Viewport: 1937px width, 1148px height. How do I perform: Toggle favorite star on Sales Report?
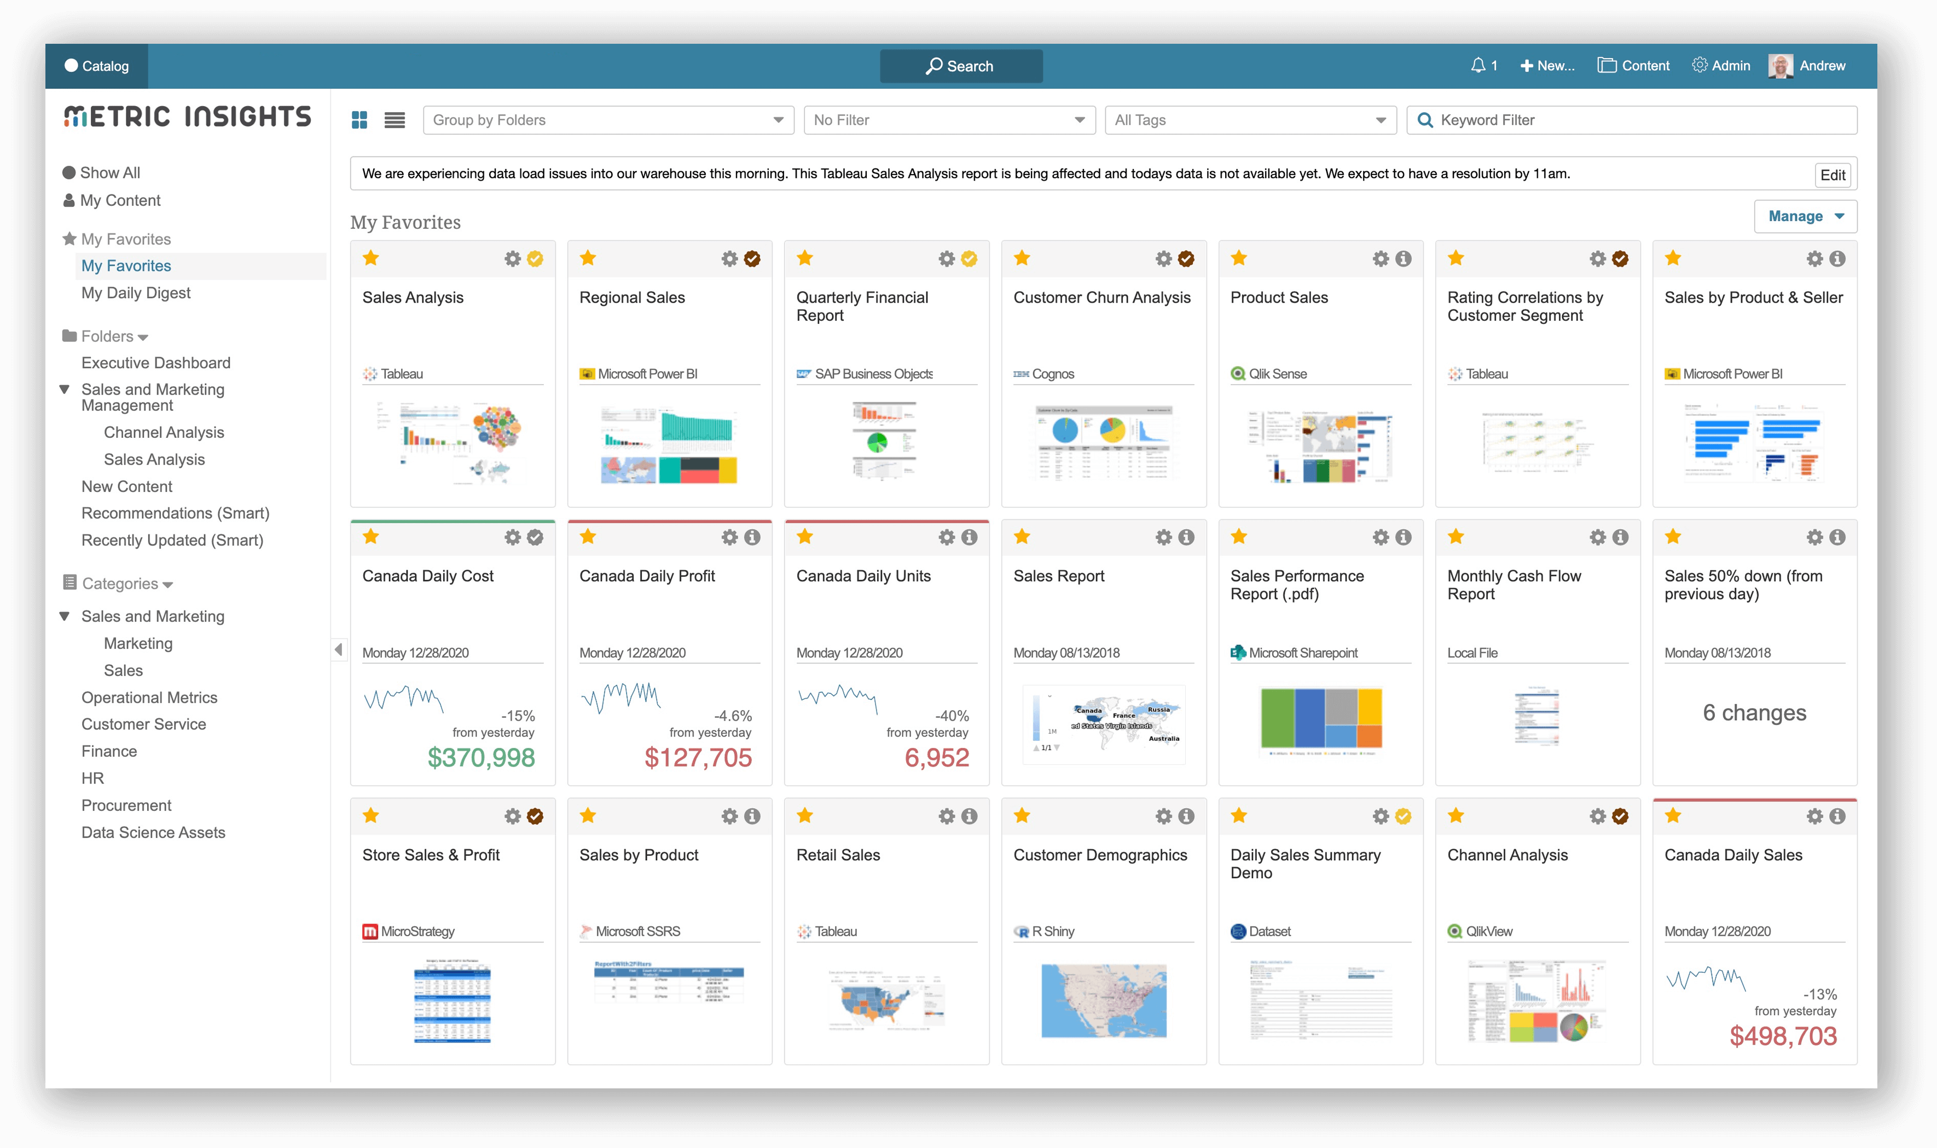coord(1022,536)
